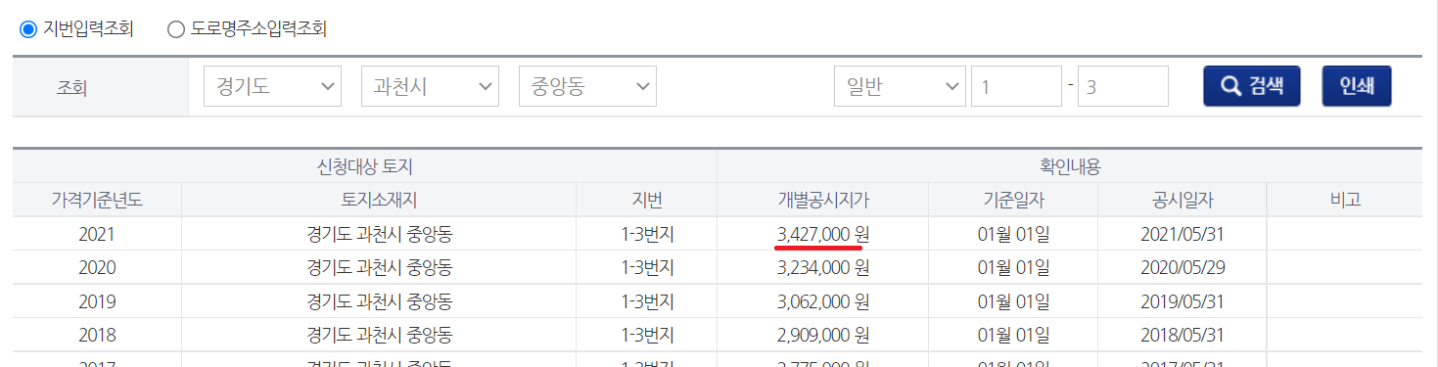Screen dimensions: 1438x367
Task: Click the 3,234,000 원 price value
Action: [x=823, y=268]
